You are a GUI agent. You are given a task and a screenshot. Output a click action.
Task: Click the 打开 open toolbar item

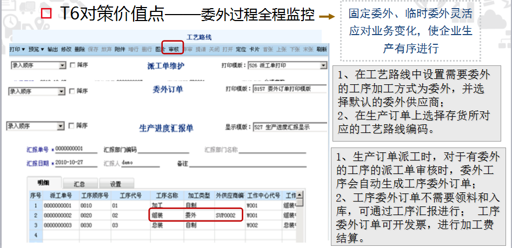(228, 50)
